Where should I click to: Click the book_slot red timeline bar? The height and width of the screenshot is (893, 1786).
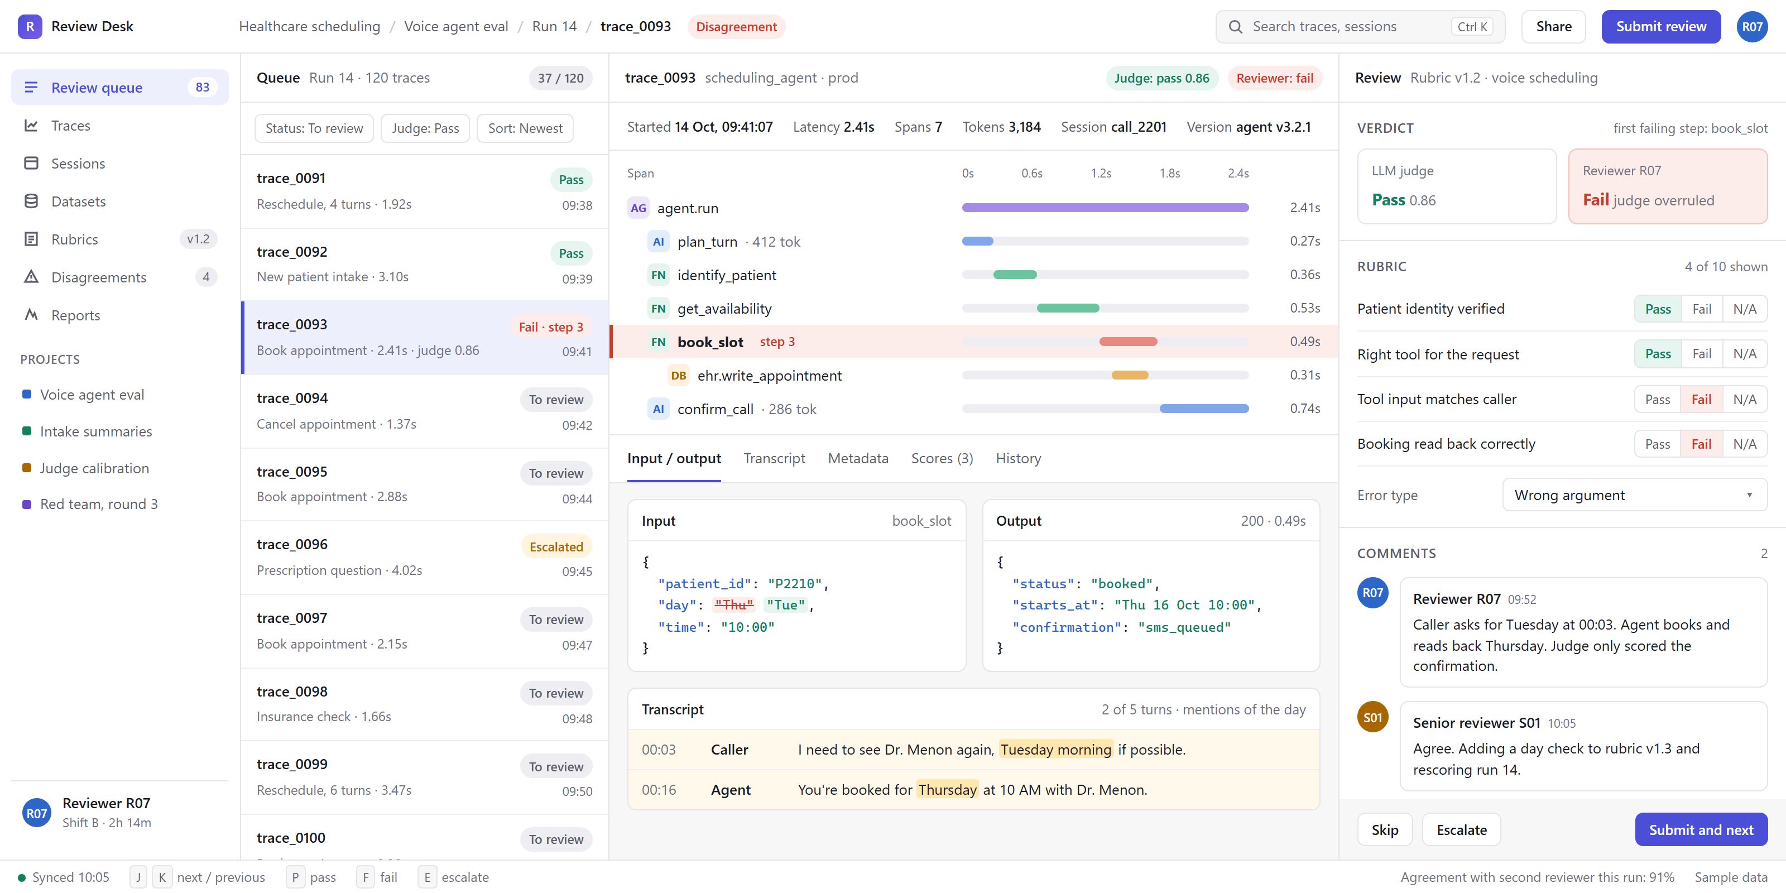[1128, 342]
